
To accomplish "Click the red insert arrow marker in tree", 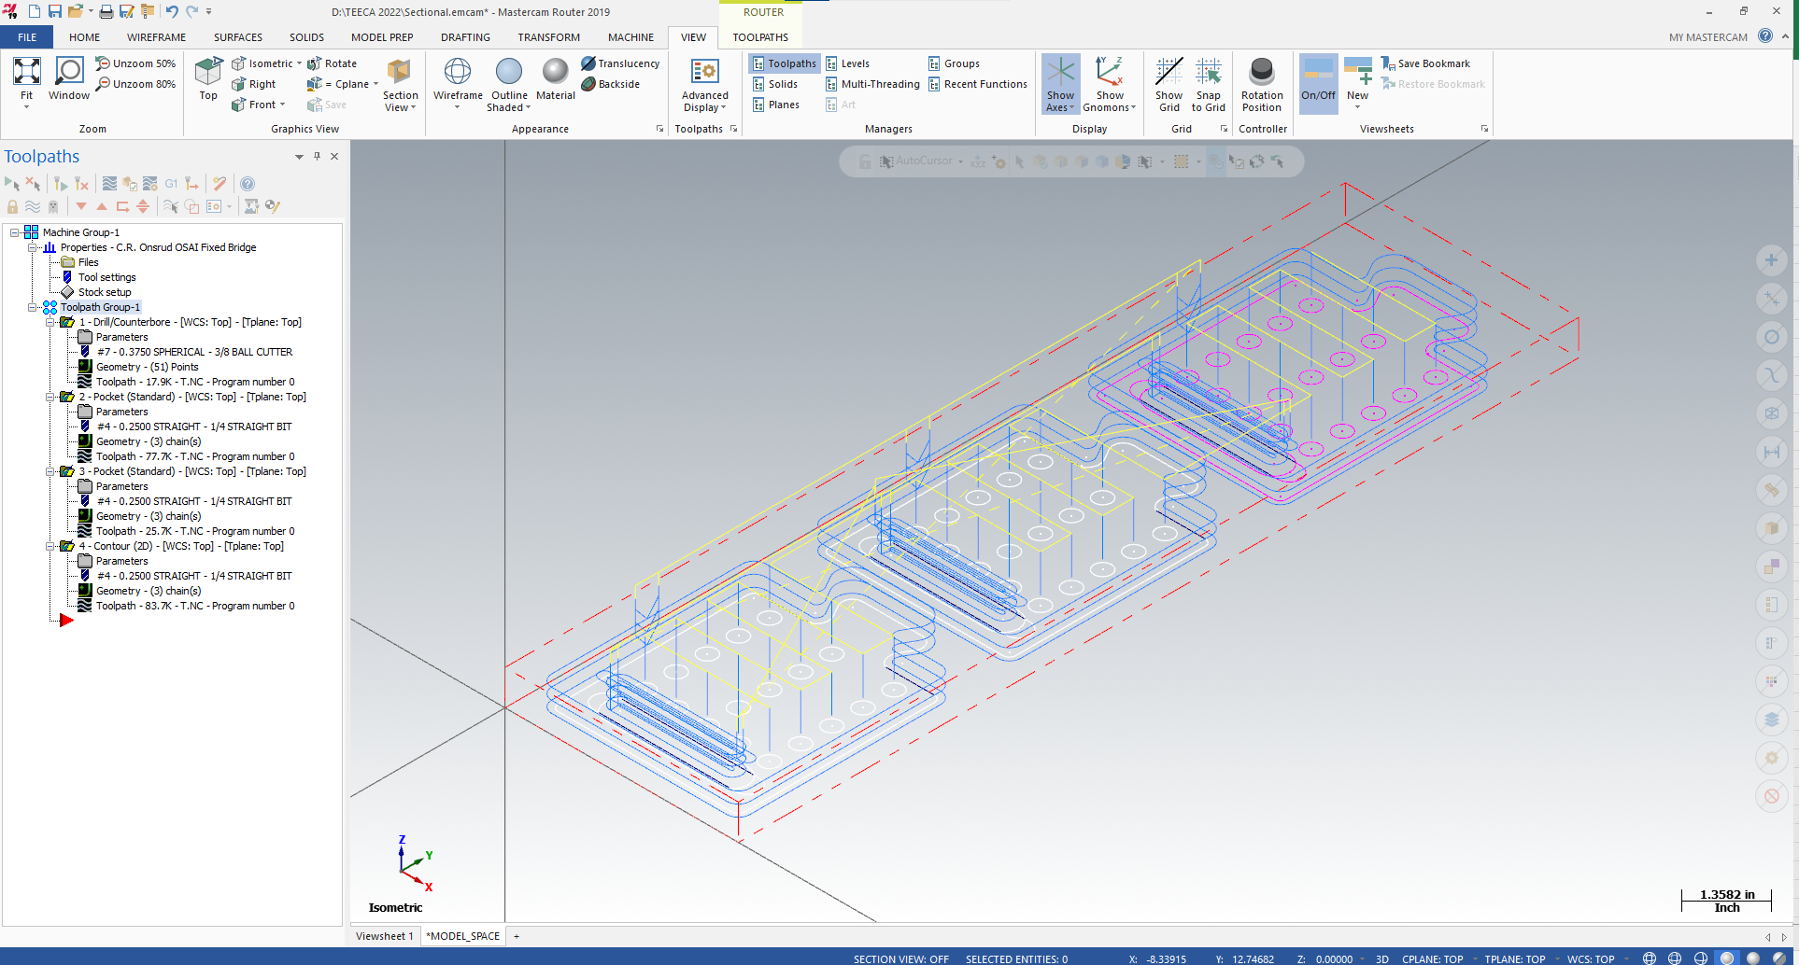I will coord(66,621).
